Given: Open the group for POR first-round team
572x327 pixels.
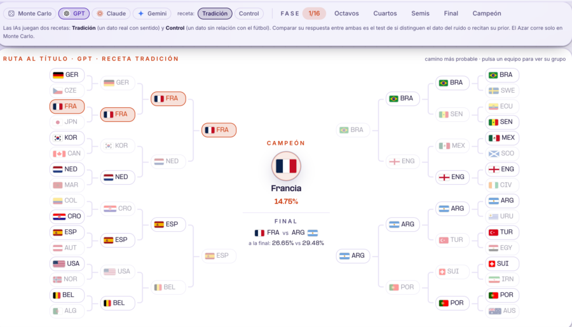Looking at the screenshot, I should [x=502, y=295].
